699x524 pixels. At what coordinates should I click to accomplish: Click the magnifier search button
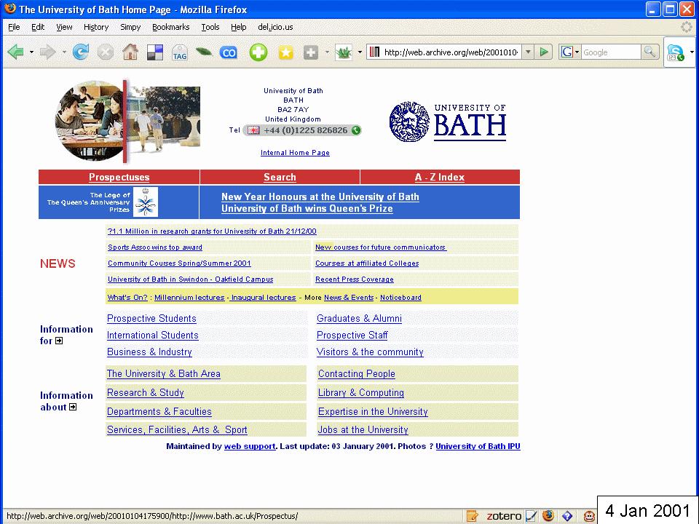tap(649, 52)
